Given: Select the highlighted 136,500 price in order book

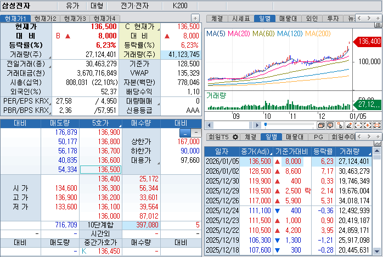Looking at the screenshot, I should pyautogui.click(x=100, y=169).
